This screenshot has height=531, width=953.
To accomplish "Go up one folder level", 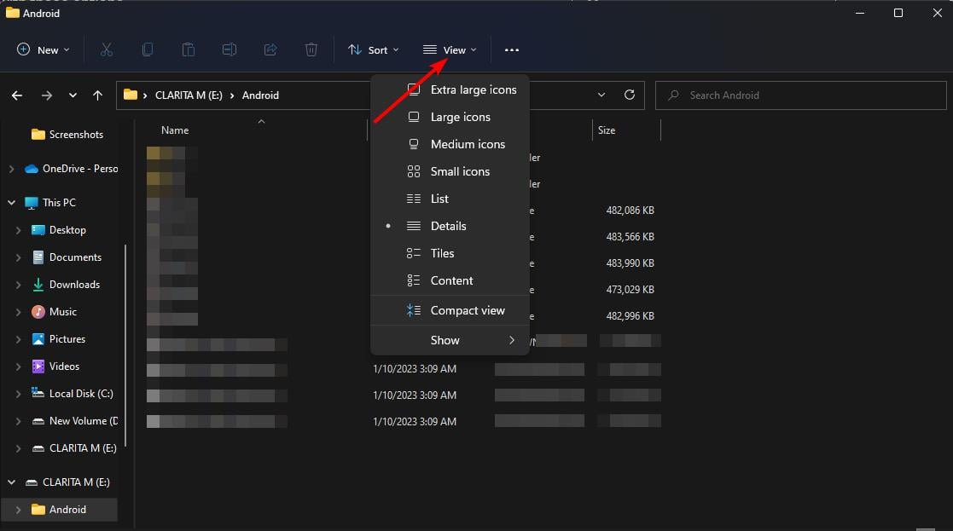I will coord(97,95).
